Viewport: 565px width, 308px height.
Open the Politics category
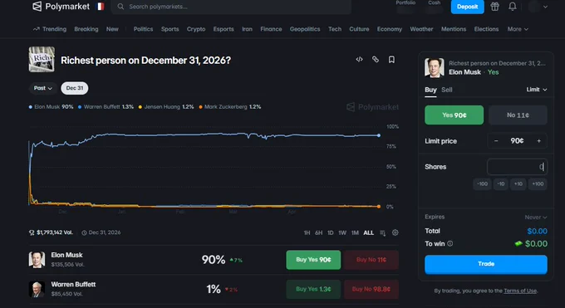(143, 29)
